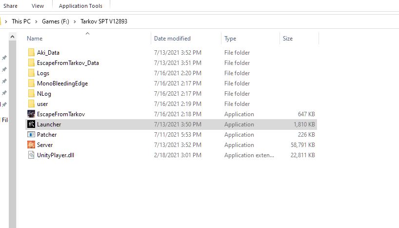
Task: Expand chevron before This PC breadcrumb
Action: pos(6,21)
